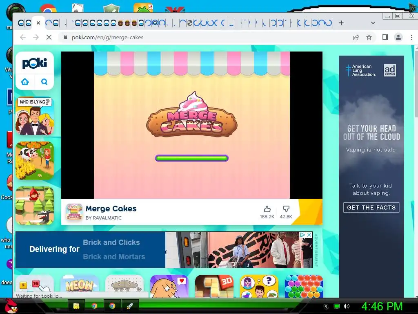
Task: Click American Lung Association logo
Action: (x=361, y=70)
